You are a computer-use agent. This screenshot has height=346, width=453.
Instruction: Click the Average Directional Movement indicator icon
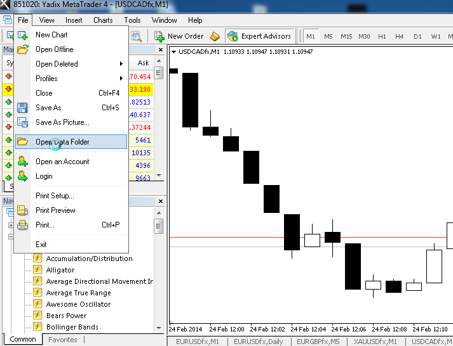click(37, 281)
